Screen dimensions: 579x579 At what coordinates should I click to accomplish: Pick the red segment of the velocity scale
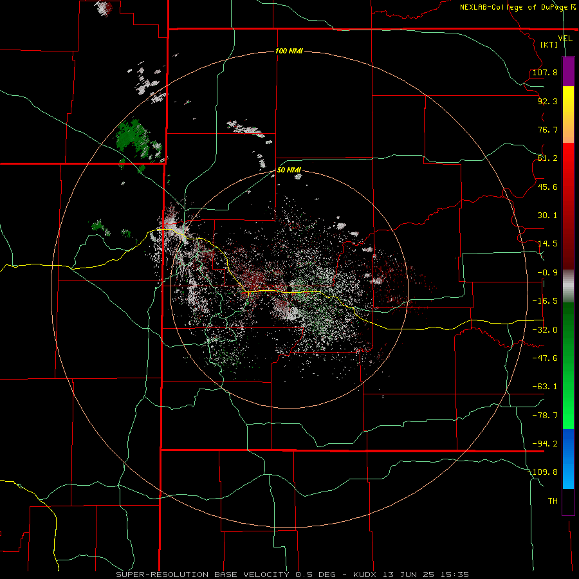(568, 206)
